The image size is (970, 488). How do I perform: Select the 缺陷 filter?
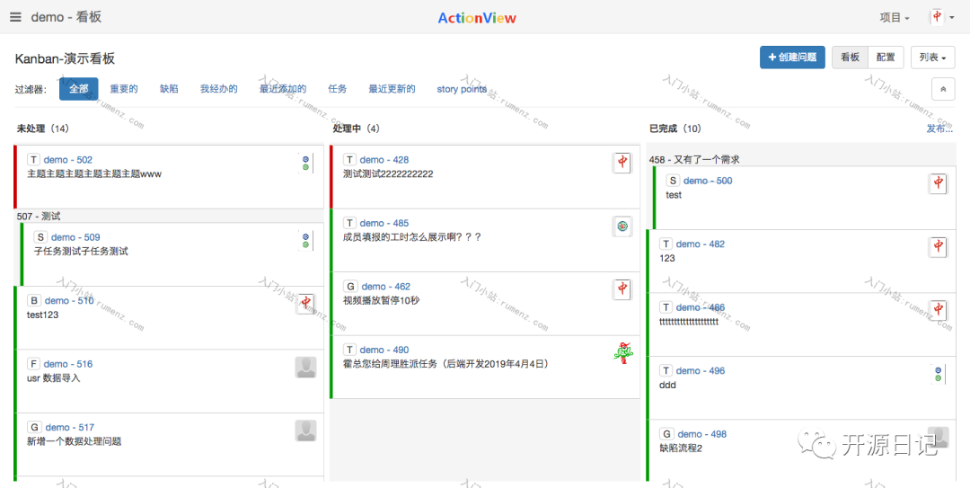click(x=169, y=89)
